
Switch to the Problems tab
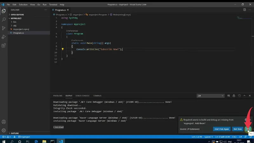click(x=57, y=96)
